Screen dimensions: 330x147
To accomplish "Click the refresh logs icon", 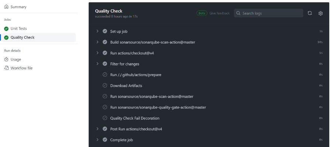I will click(310, 13).
